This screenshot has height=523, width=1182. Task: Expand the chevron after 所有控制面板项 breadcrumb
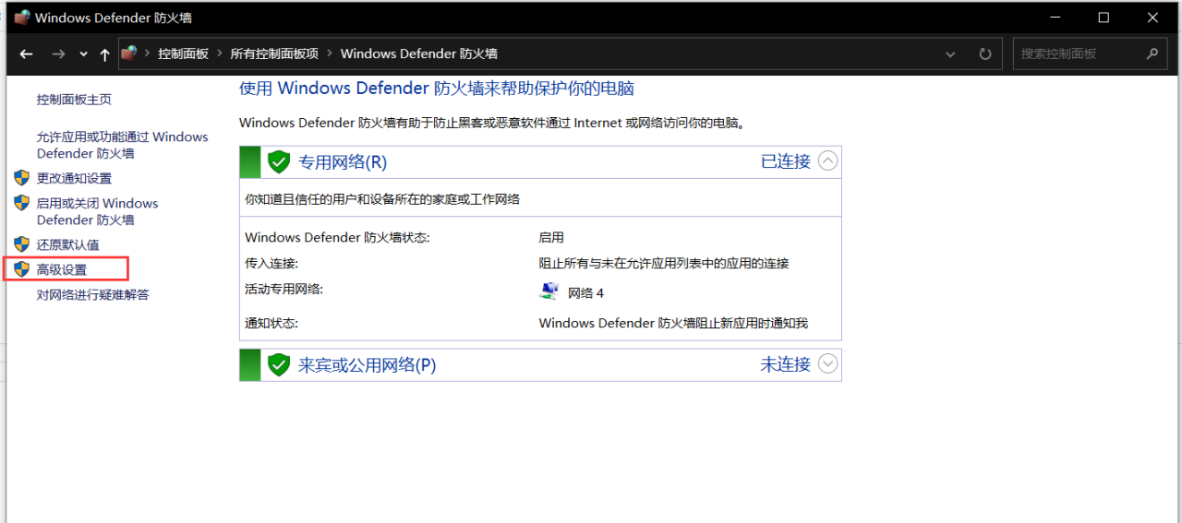[x=330, y=53]
